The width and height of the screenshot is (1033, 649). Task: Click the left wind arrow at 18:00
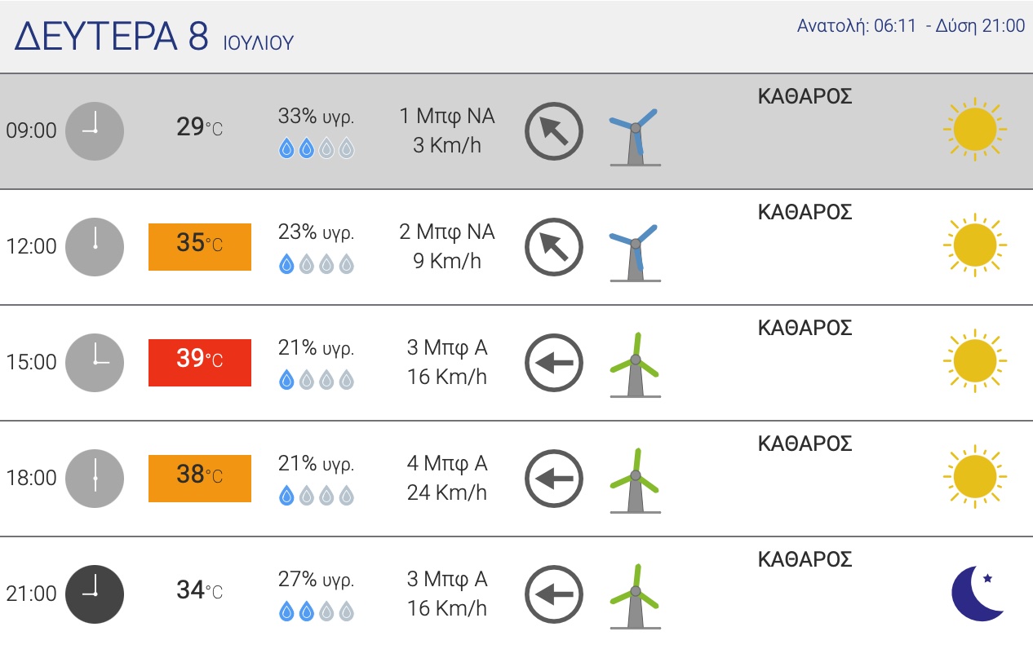[x=554, y=478]
